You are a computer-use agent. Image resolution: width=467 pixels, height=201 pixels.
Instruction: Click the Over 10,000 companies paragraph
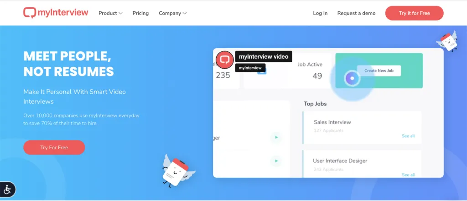[81, 119]
